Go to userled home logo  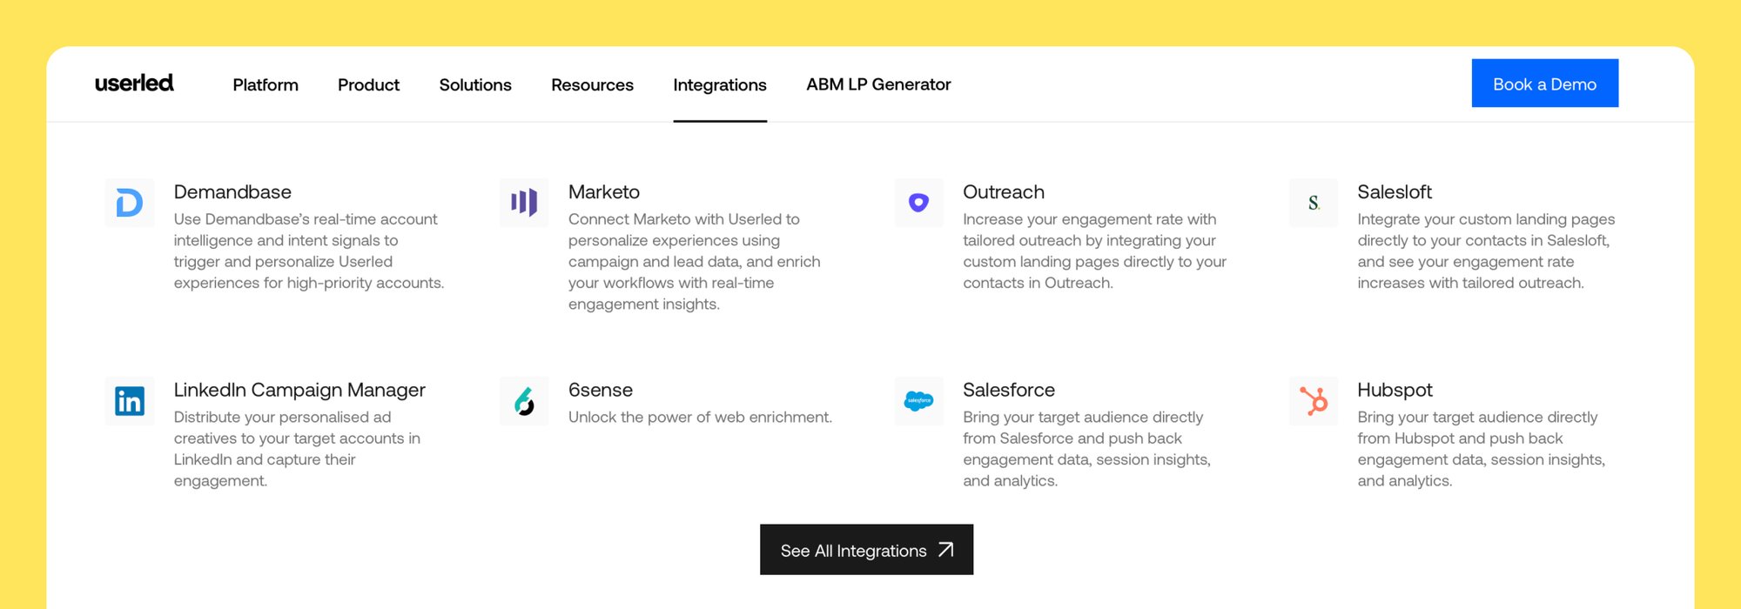[134, 83]
